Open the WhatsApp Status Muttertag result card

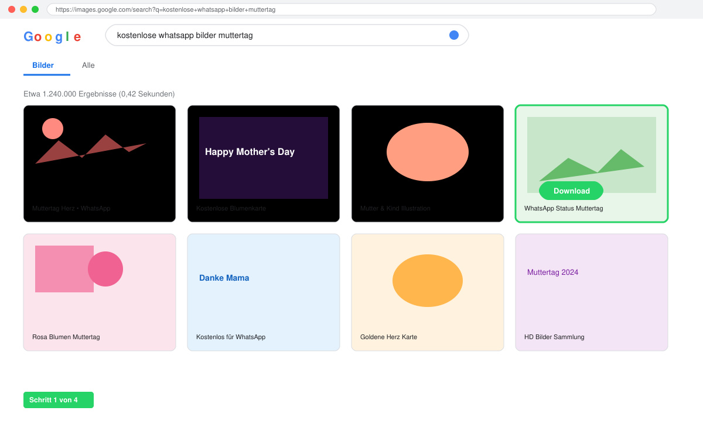[592, 164]
